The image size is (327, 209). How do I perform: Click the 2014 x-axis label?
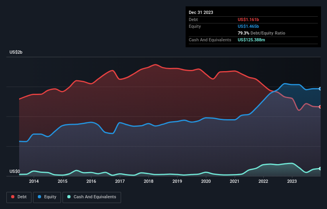tap(34, 181)
